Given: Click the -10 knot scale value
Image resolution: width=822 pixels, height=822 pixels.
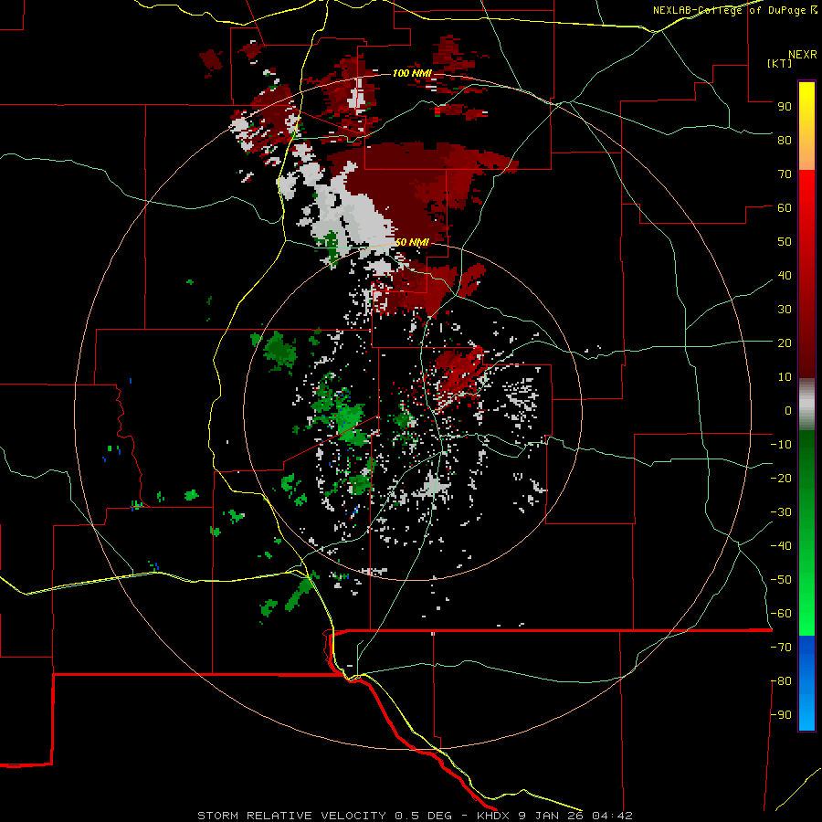Looking at the screenshot, I should pos(781,445).
